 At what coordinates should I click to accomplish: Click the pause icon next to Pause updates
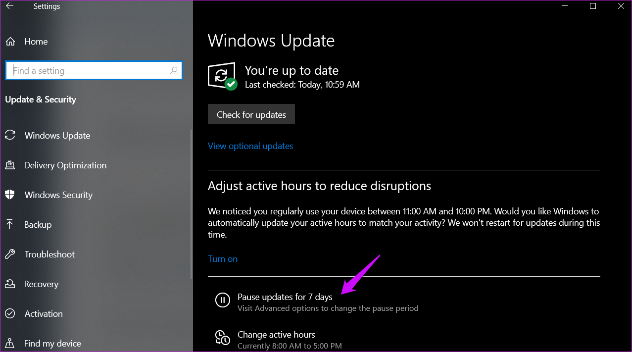pos(222,300)
